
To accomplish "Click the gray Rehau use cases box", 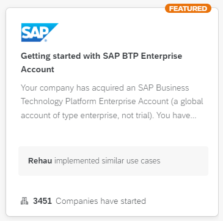I will 113,161.
